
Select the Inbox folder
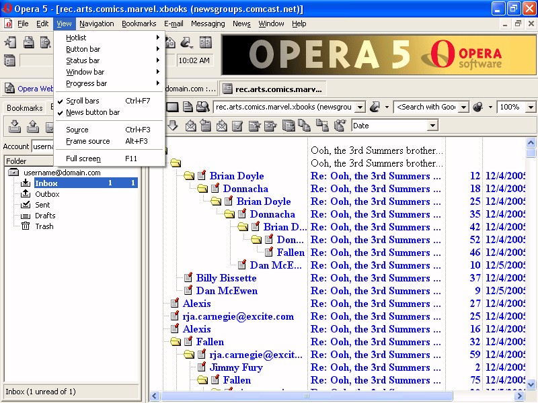click(86, 183)
